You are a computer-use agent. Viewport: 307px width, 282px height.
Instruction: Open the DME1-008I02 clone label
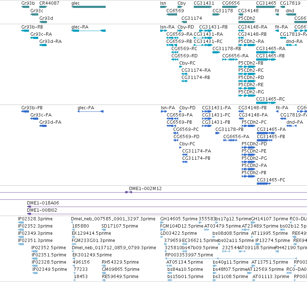pyautogui.click(x=42, y=210)
